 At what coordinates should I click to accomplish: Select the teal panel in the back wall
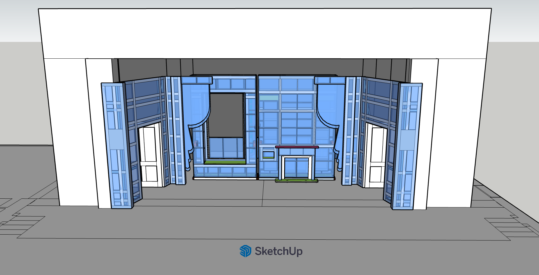click(269, 98)
